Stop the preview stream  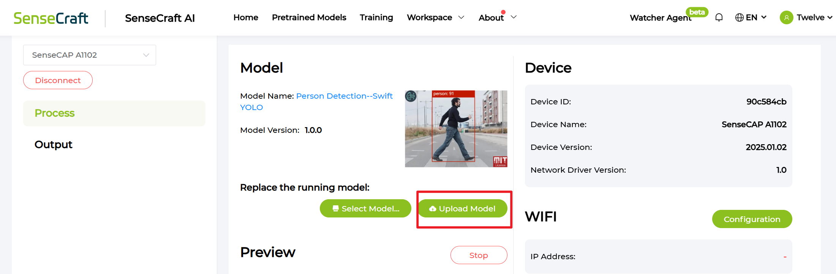479,255
